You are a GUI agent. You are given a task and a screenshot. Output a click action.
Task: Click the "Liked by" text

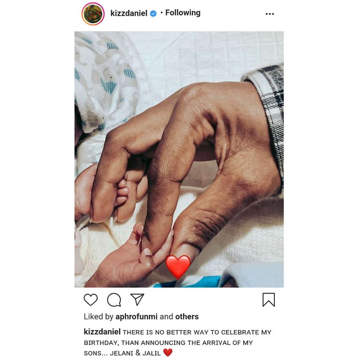click(x=99, y=317)
